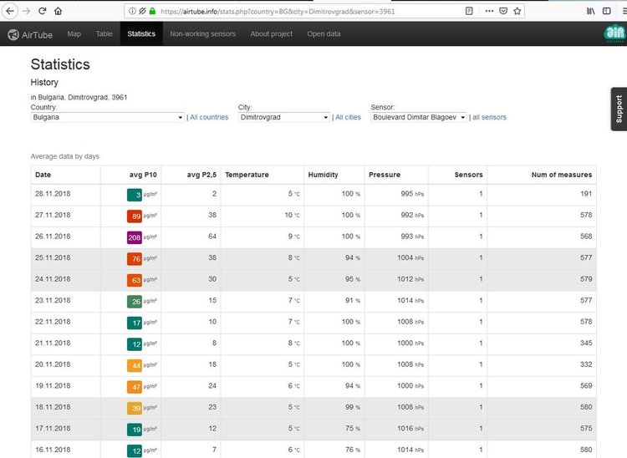Bookmark this page with the star icon

[517, 11]
